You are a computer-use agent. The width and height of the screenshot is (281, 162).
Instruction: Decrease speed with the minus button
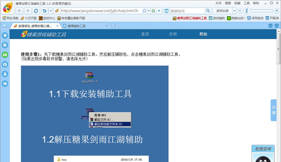(x=239, y=11)
